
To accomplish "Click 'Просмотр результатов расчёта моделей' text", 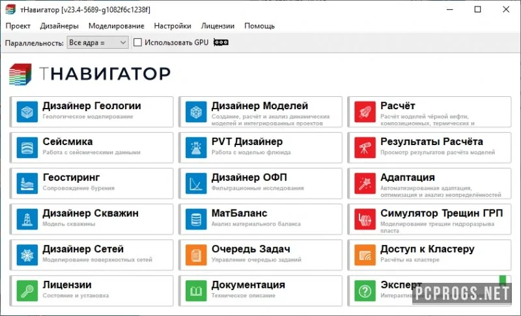I will (438, 153).
